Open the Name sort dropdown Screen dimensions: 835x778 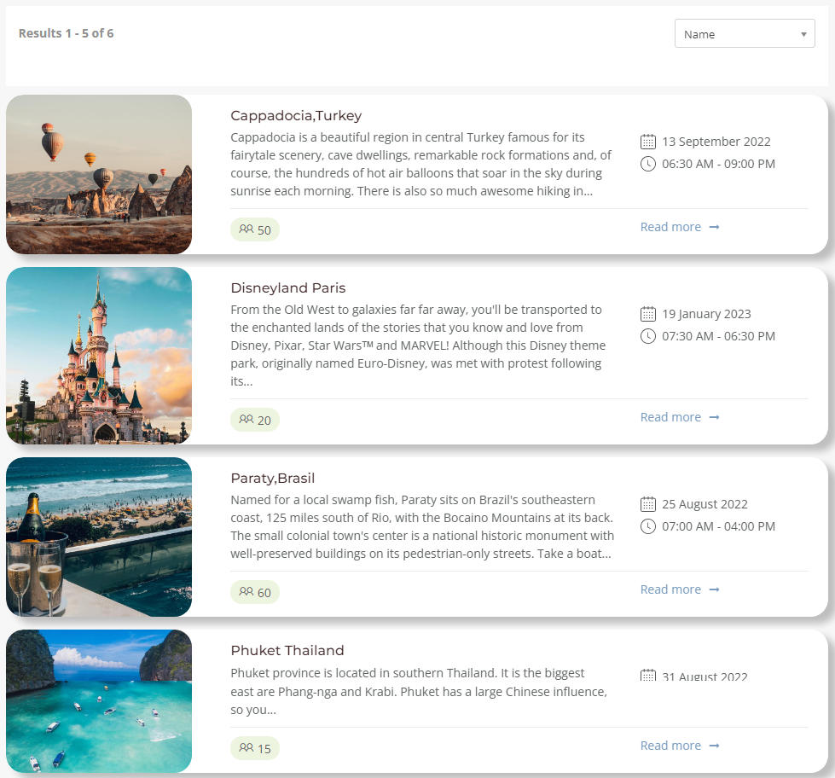click(x=744, y=34)
